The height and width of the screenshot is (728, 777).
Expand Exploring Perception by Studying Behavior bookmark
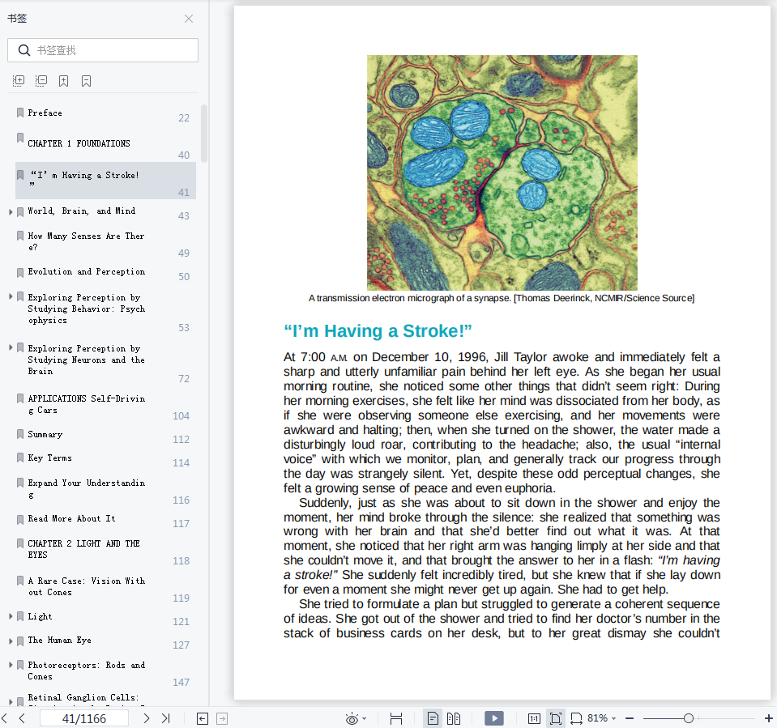pyautogui.click(x=11, y=296)
